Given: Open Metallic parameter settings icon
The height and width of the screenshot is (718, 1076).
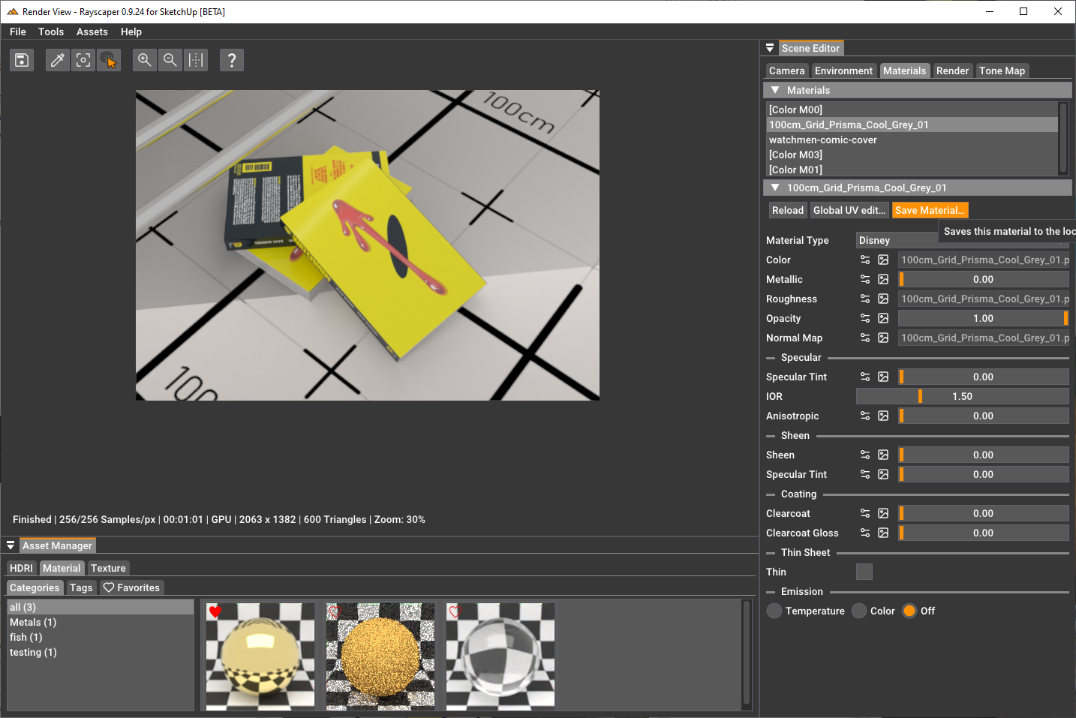Looking at the screenshot, I should (865, 279).
